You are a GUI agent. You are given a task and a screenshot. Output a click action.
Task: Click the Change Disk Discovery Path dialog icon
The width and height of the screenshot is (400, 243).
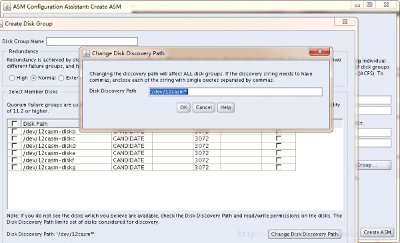click(87, 53)
